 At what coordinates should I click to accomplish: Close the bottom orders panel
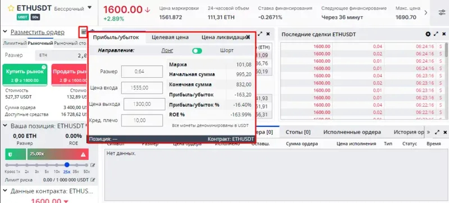445,133
